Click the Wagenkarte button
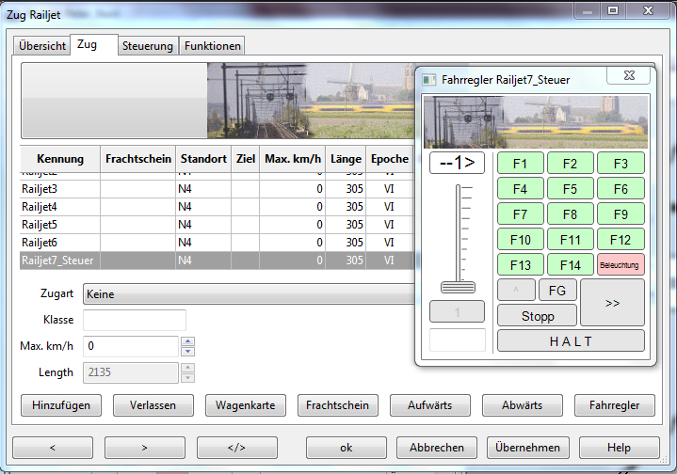677x474 pixels. tap(246, 405)
